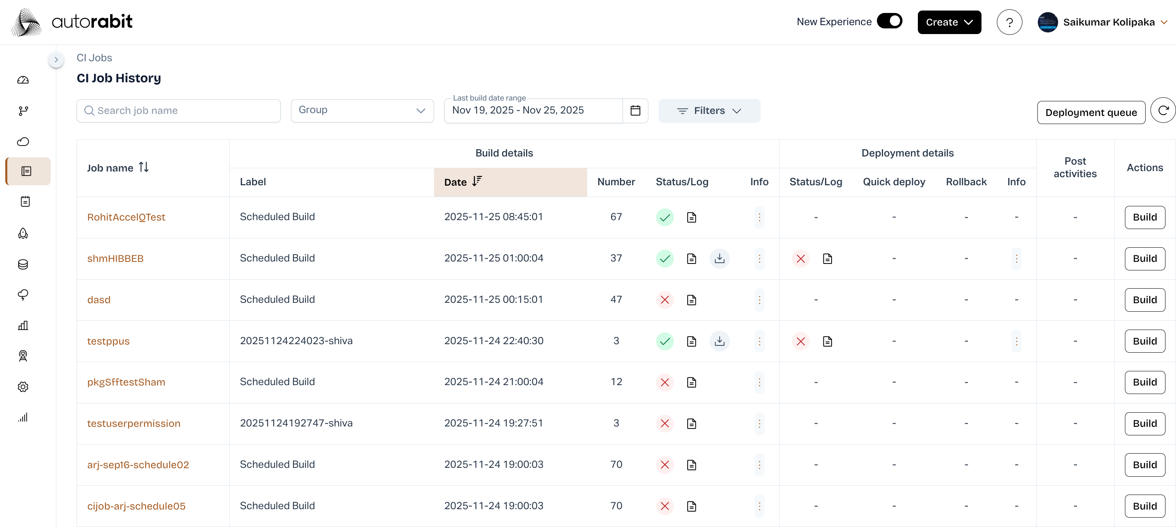
Task: Open build info menu for dasd
Action: coord(759,300)
